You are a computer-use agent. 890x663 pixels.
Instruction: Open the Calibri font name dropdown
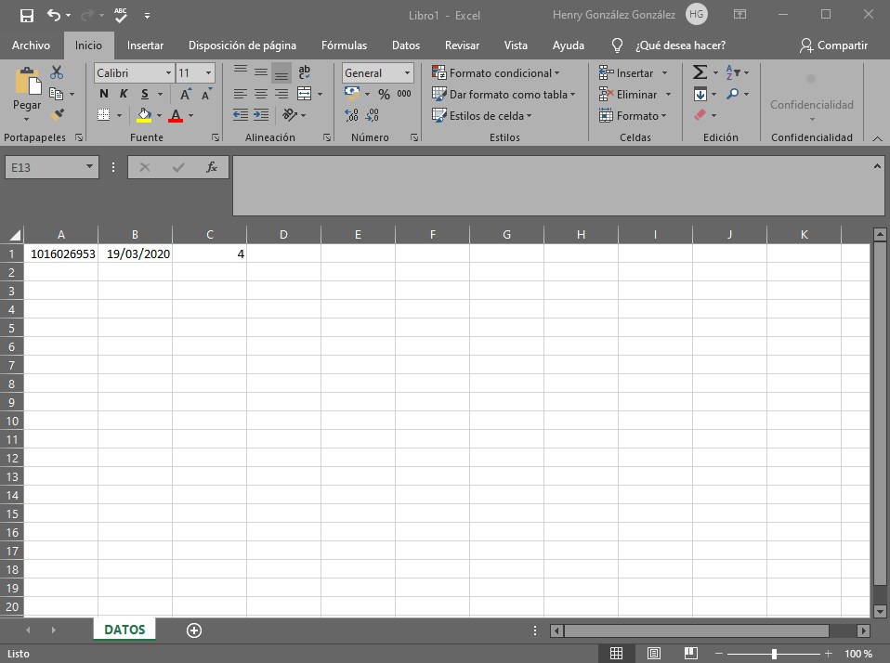(x=168, y=73)
